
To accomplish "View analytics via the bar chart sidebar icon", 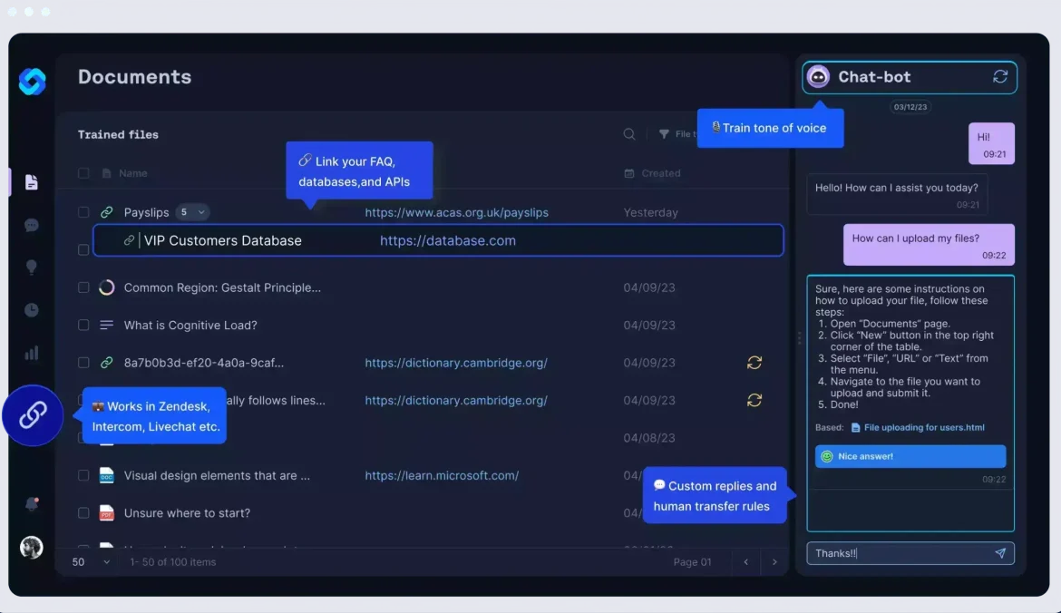I will point(33,352).
